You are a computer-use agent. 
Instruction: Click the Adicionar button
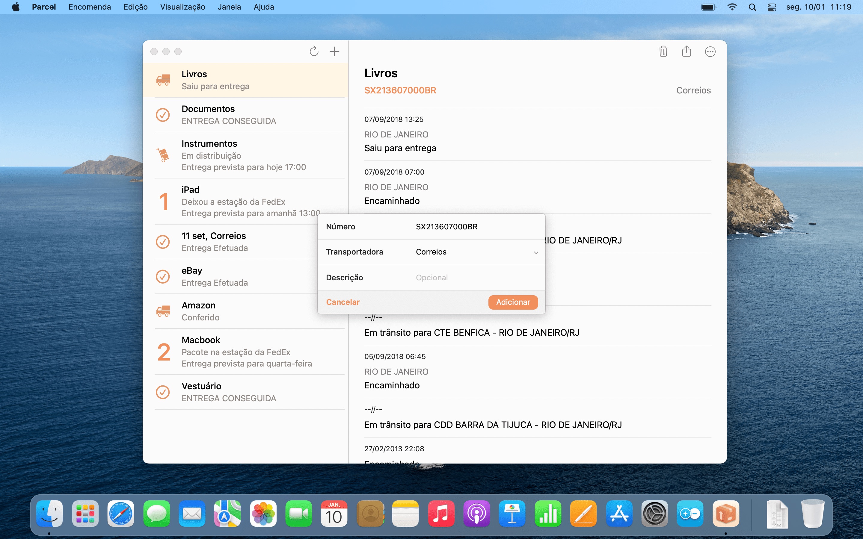tap(513, 302)
